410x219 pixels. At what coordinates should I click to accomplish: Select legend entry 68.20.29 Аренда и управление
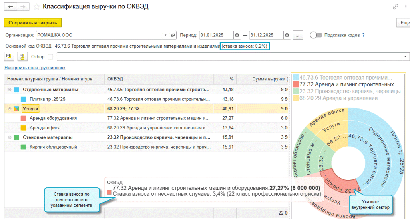pos(338,98)
